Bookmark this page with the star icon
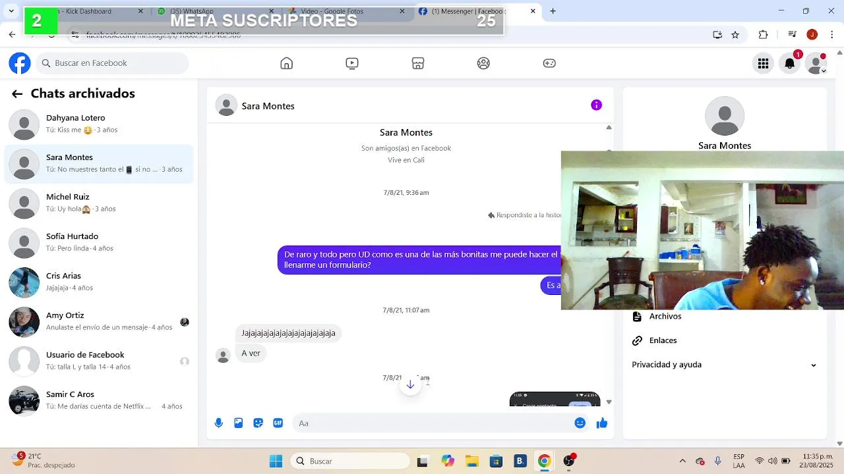This screenshot has height=474, width=844. pos(735,35)
